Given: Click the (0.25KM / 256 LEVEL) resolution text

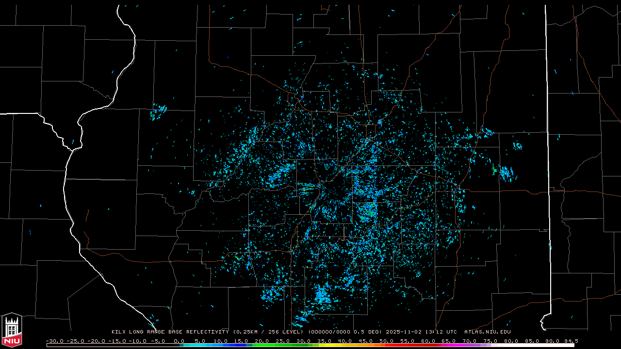Looking at the screenshot, I should (268, 332).
